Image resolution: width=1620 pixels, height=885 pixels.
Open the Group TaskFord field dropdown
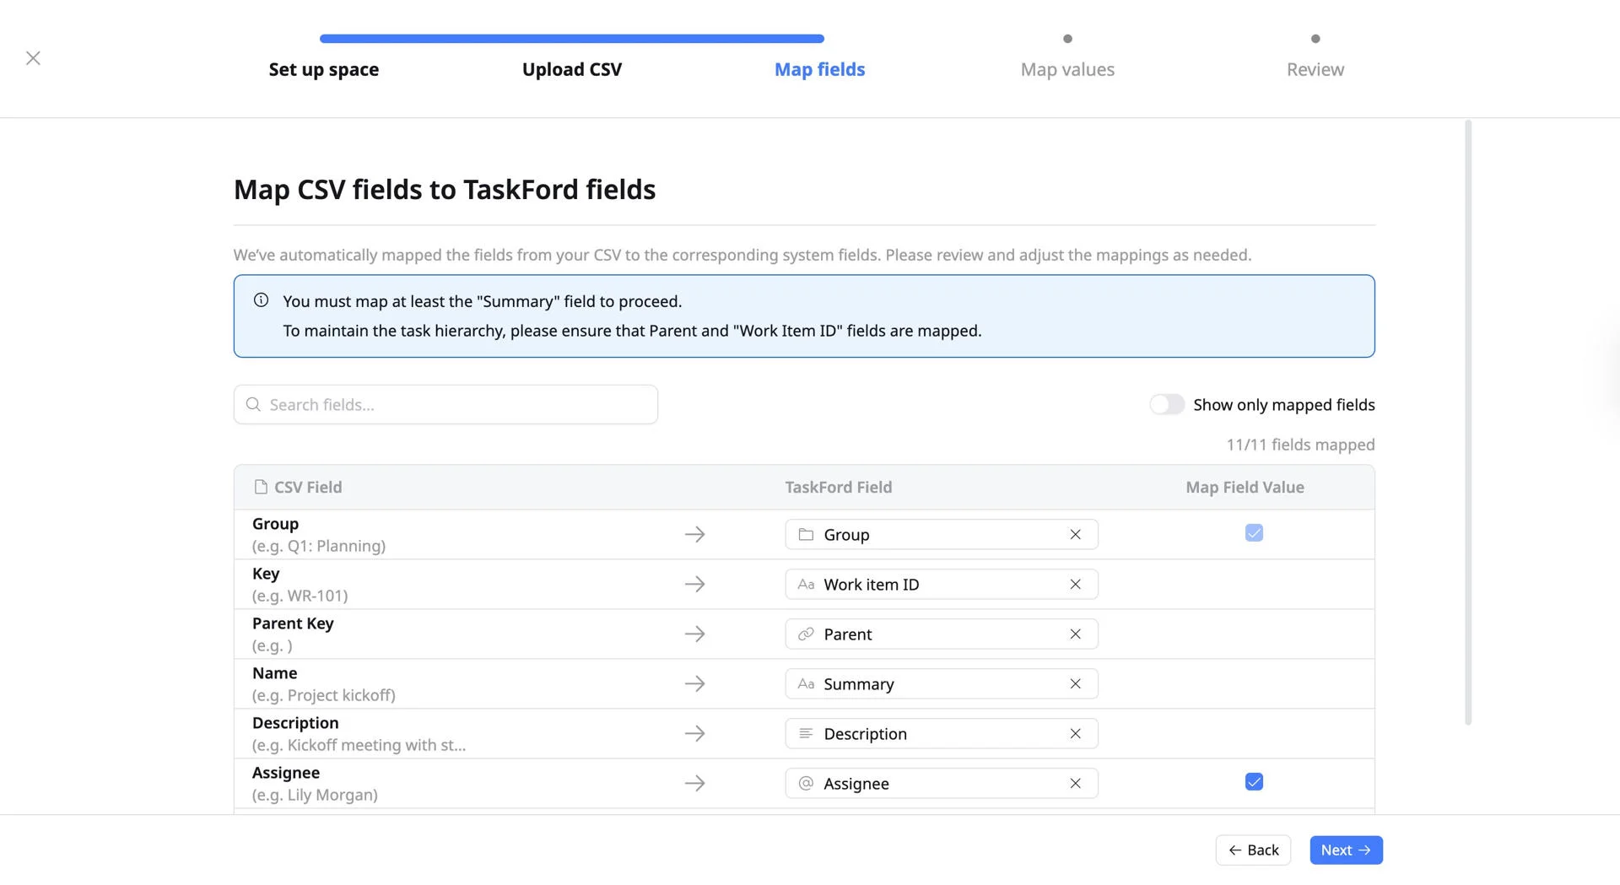pos(941,535)
